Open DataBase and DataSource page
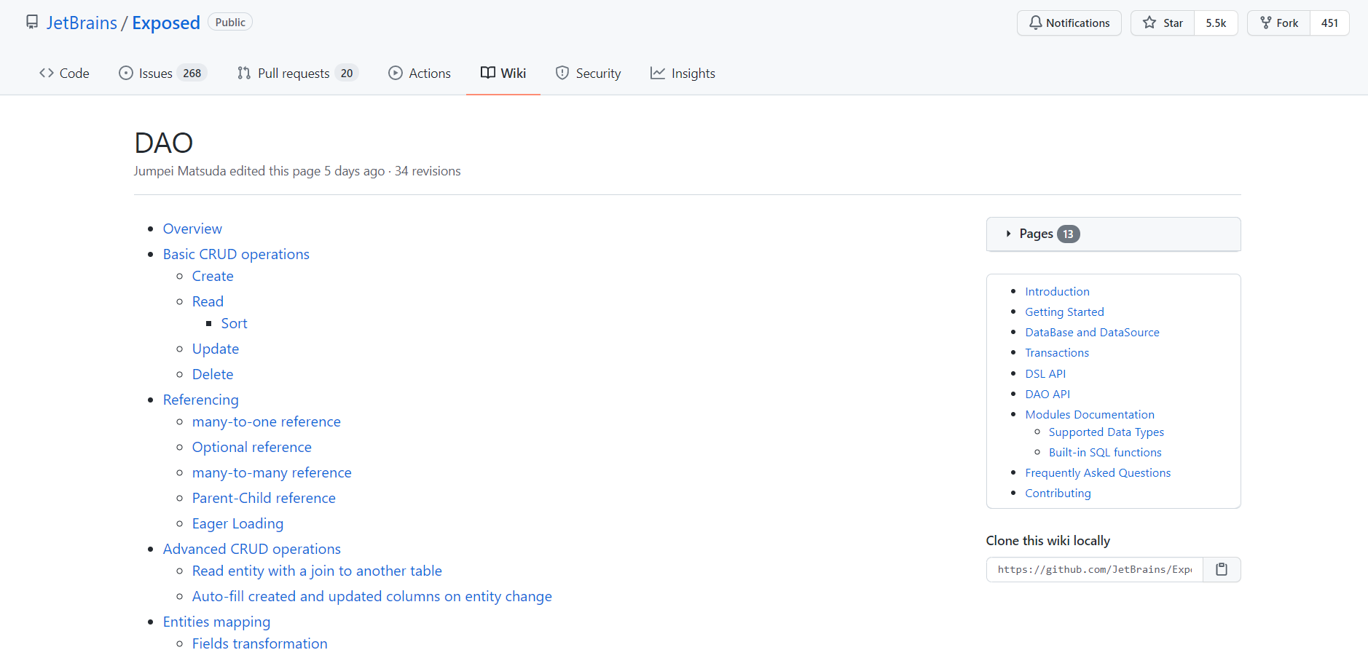1368x666 pixels. tap(1092, 332)
